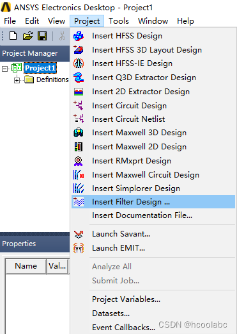Choose Insert Maxwell Circuit Design
The image size is (237, 334).
(153, 175)
